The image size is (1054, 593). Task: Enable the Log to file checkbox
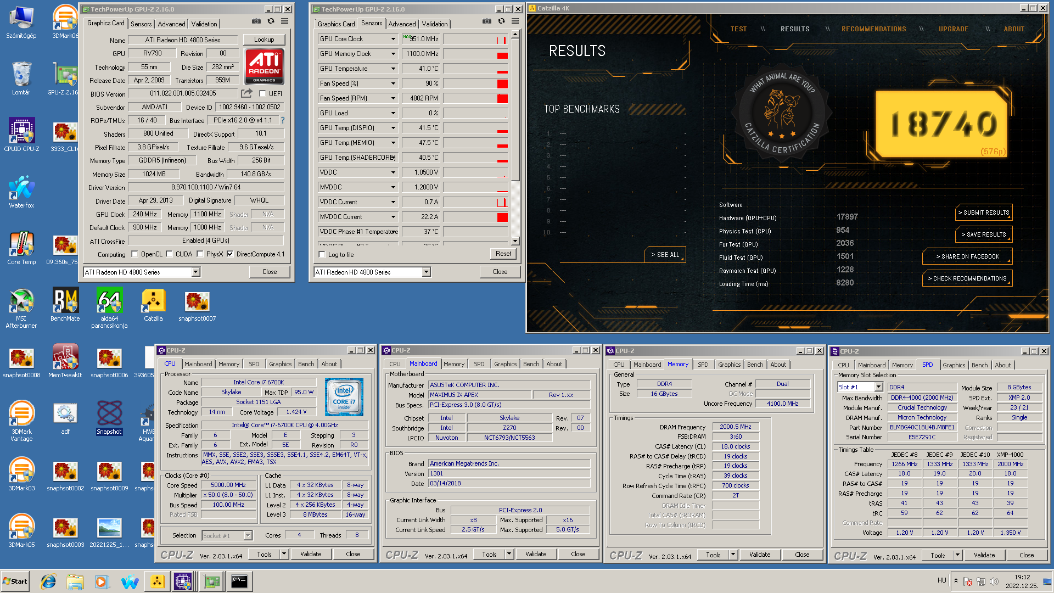[322, 255]
